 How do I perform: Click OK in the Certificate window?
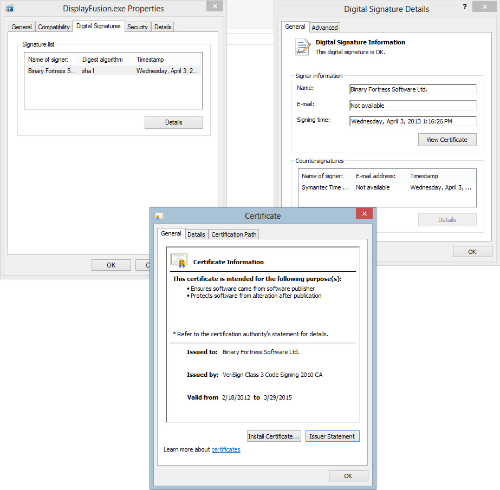pos(348,476)
